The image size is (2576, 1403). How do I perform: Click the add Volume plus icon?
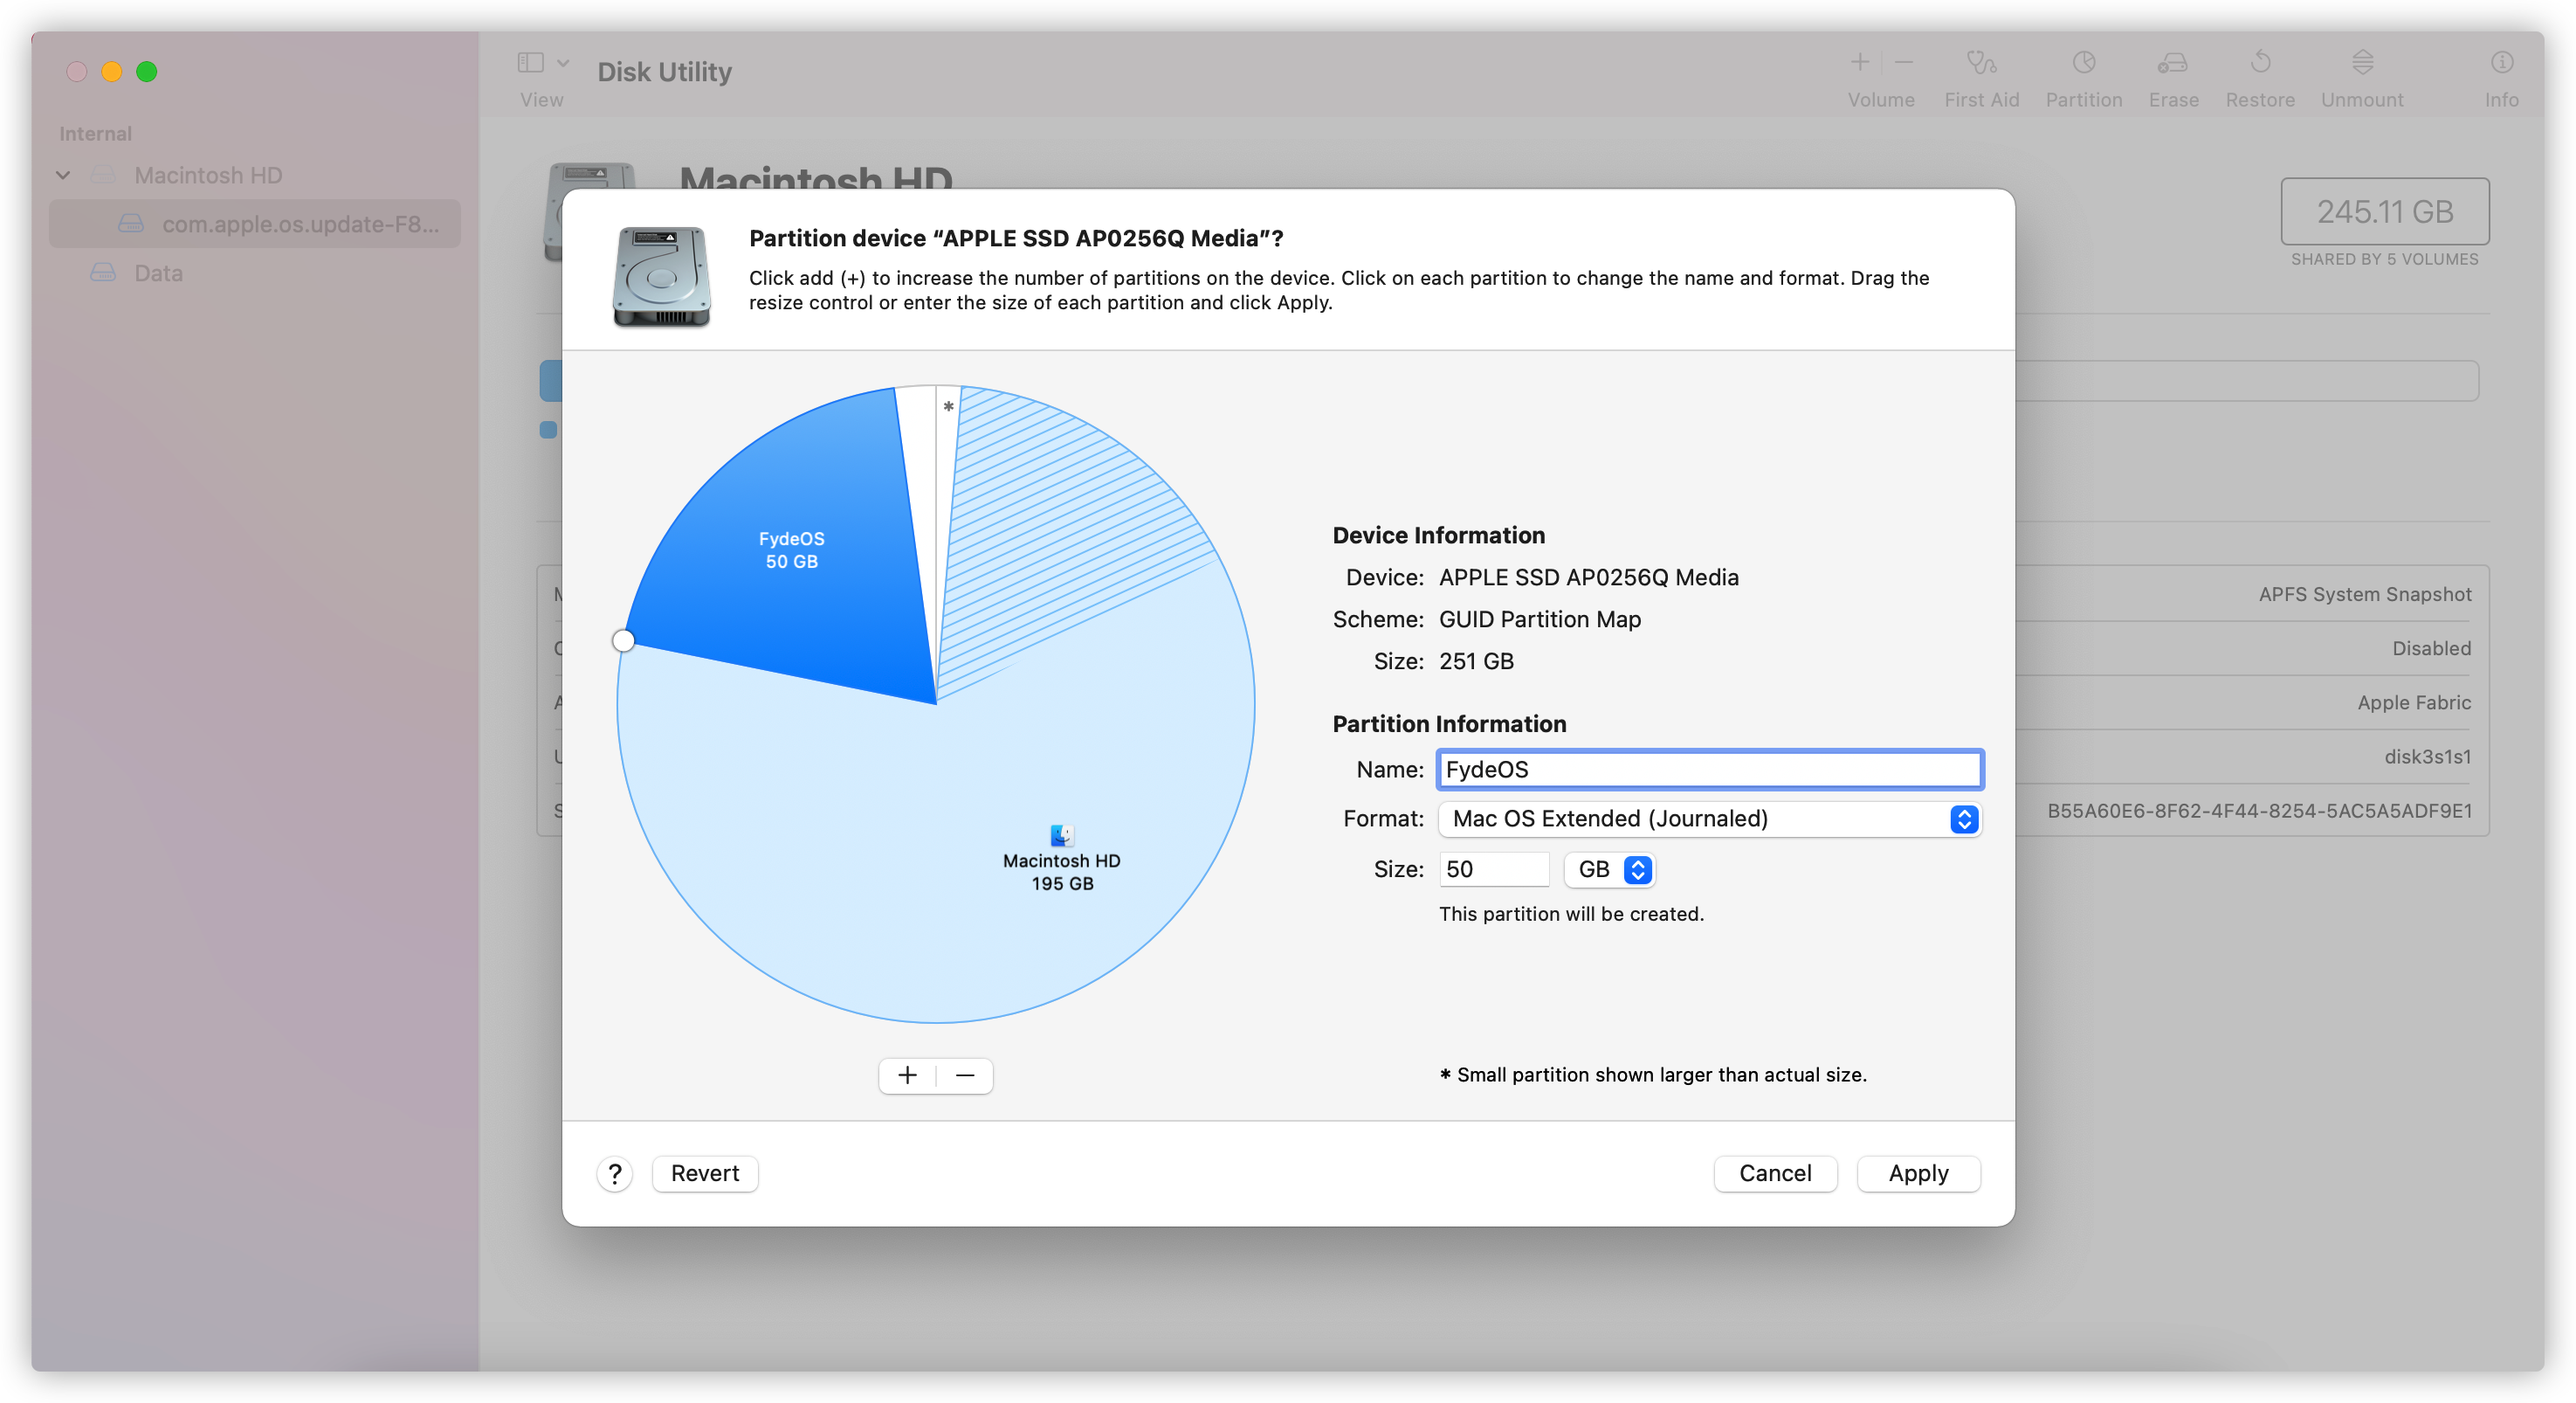1858,62
